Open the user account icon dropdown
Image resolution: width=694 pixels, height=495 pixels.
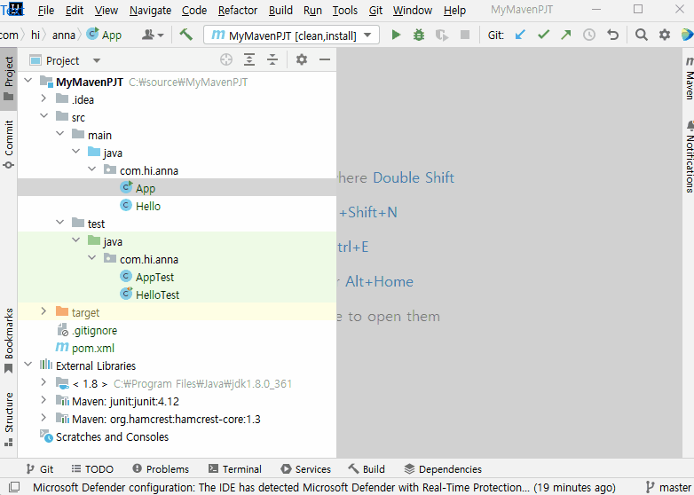[x=153, y=35]
